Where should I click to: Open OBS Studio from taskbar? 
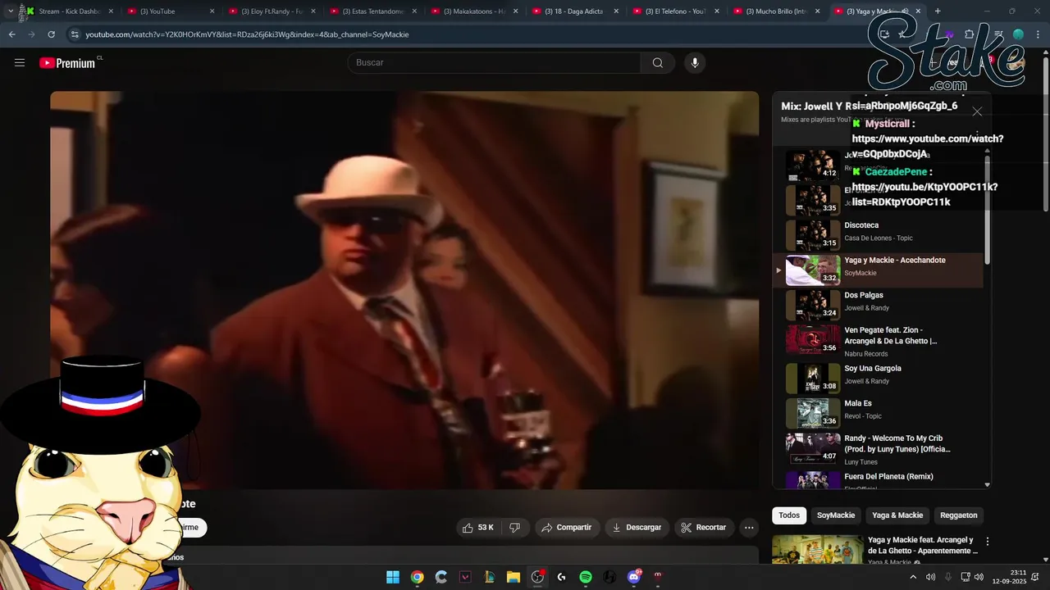pyautogui.click(x=537, y=577)
